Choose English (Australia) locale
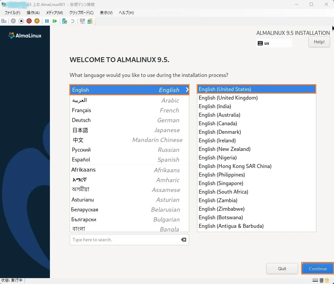 [256, 115]
